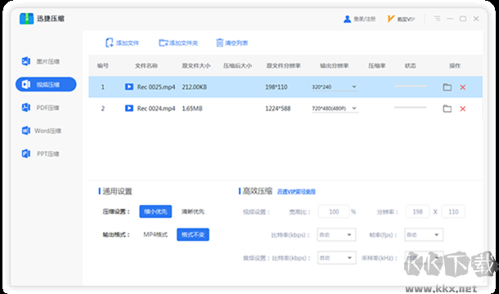Viewport: 499px width, 294px height.
Task: Click file name Rec 0024.mp4
Action: (x=156, y=109)
